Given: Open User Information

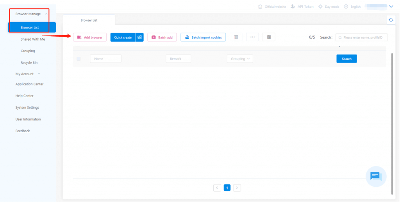Looking at the screenshot, I should click(x=28, y=119).
